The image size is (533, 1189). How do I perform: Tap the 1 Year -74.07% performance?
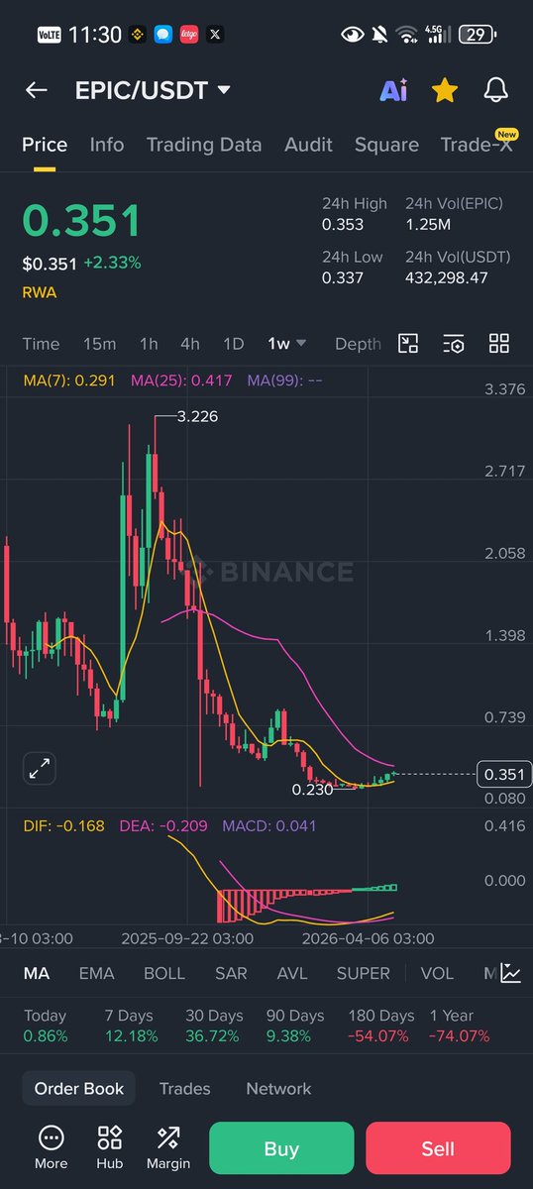pyautogui.click(x=459, y=1026)
